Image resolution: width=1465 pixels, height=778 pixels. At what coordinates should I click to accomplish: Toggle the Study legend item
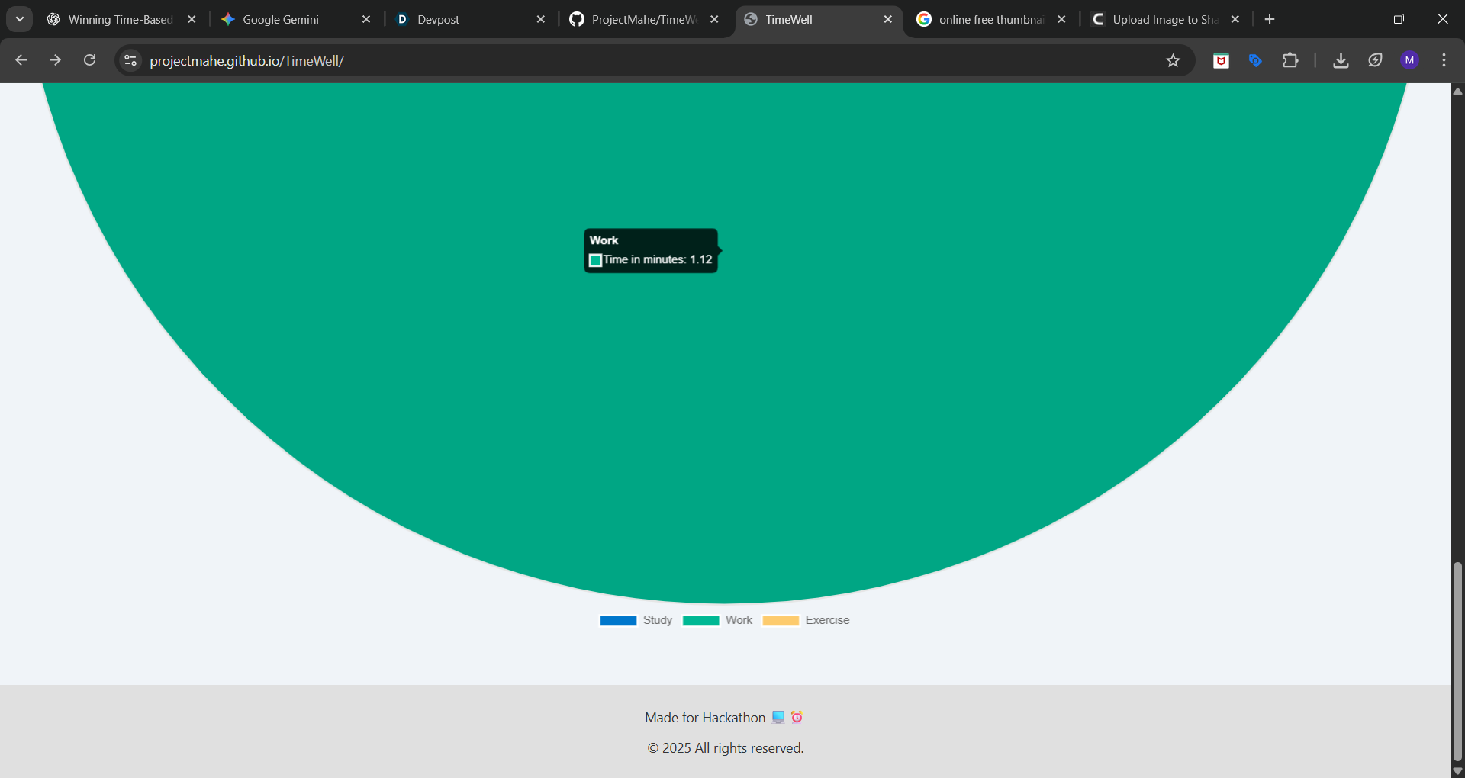[x=636, y=620]
